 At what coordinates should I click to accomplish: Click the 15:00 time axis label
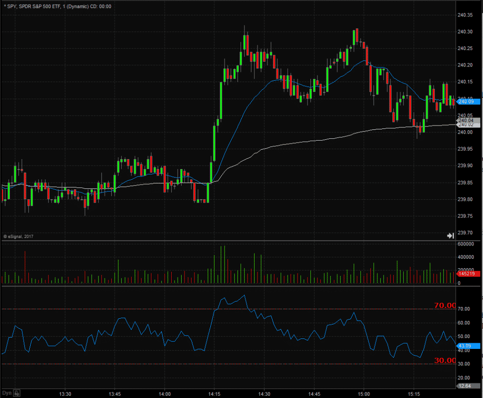click(x=364, y=394)
